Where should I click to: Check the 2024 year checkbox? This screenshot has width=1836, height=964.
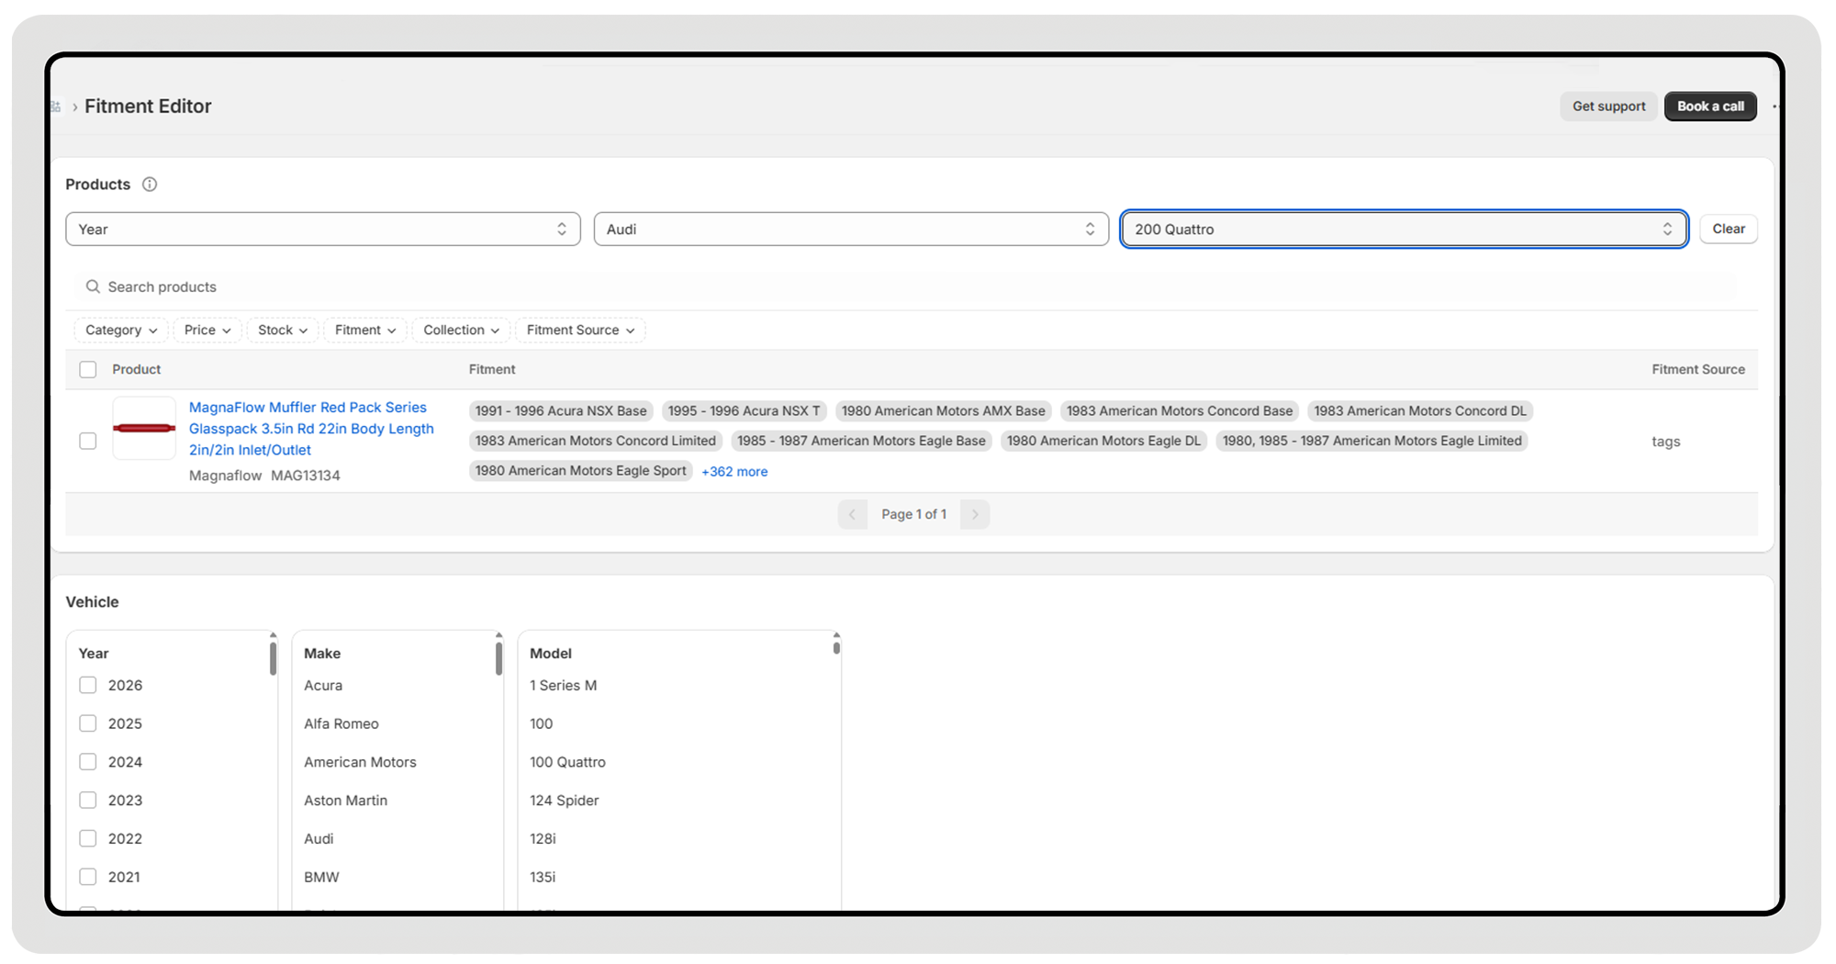click(x=88, y=762)
